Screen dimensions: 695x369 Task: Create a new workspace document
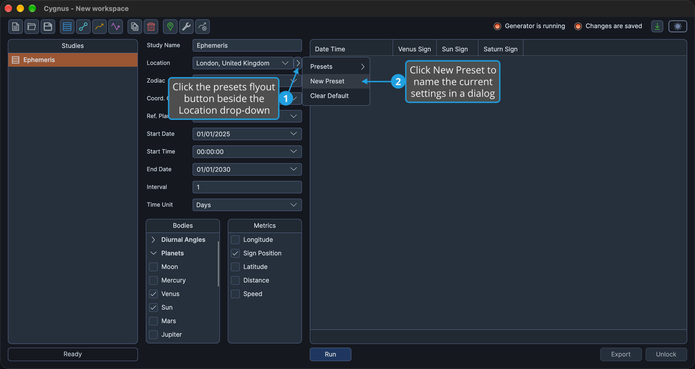(16, 27)
